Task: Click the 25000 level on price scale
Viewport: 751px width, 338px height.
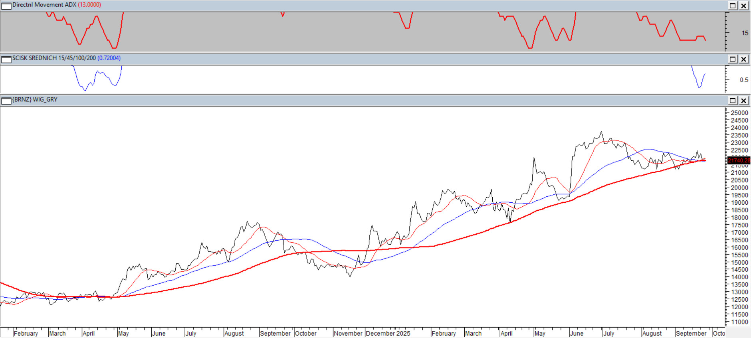Action: (739, 113)
